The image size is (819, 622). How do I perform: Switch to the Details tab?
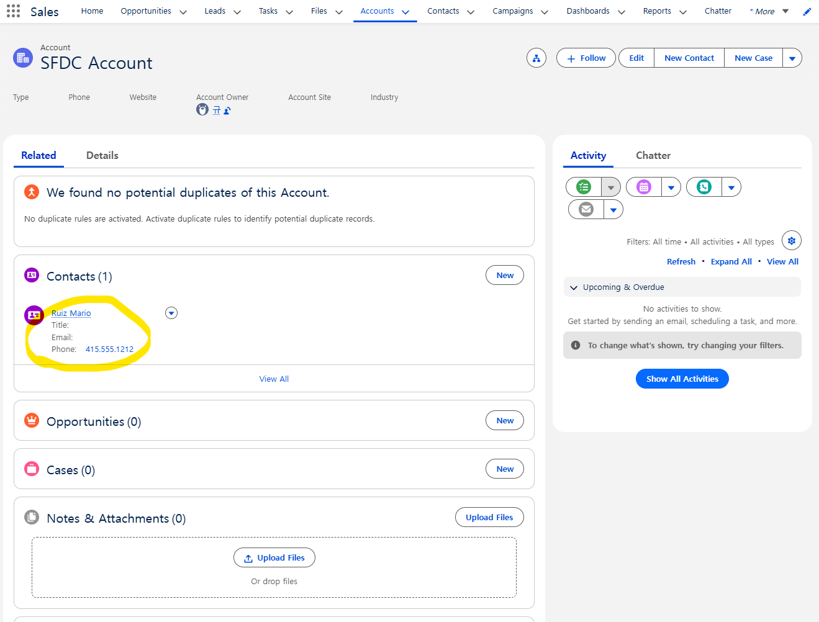pos(102,156)
